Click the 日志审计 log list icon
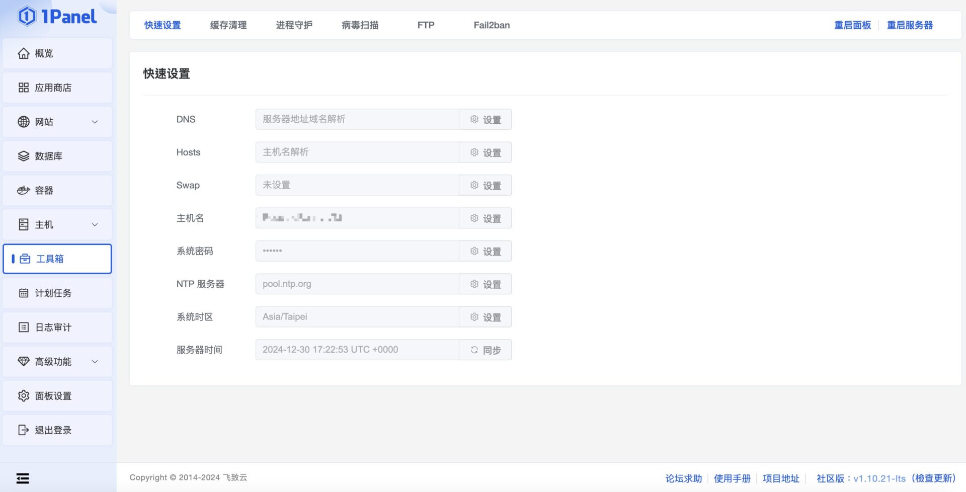This screenshot has width=966, height=492. [x=24, y=327]
